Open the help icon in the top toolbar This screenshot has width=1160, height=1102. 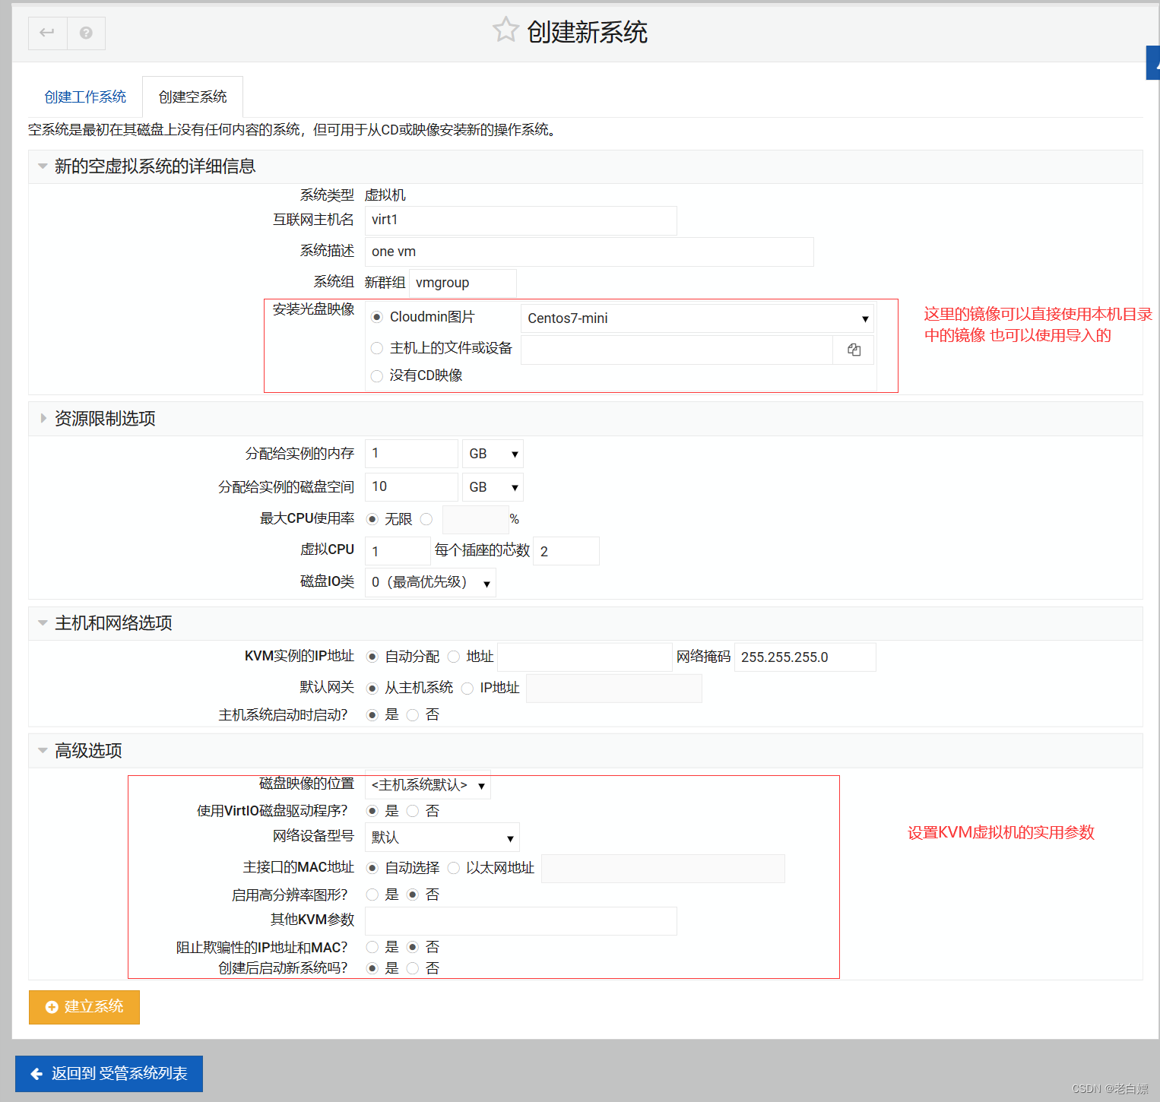pyautogui.click(x=86, y=33)
